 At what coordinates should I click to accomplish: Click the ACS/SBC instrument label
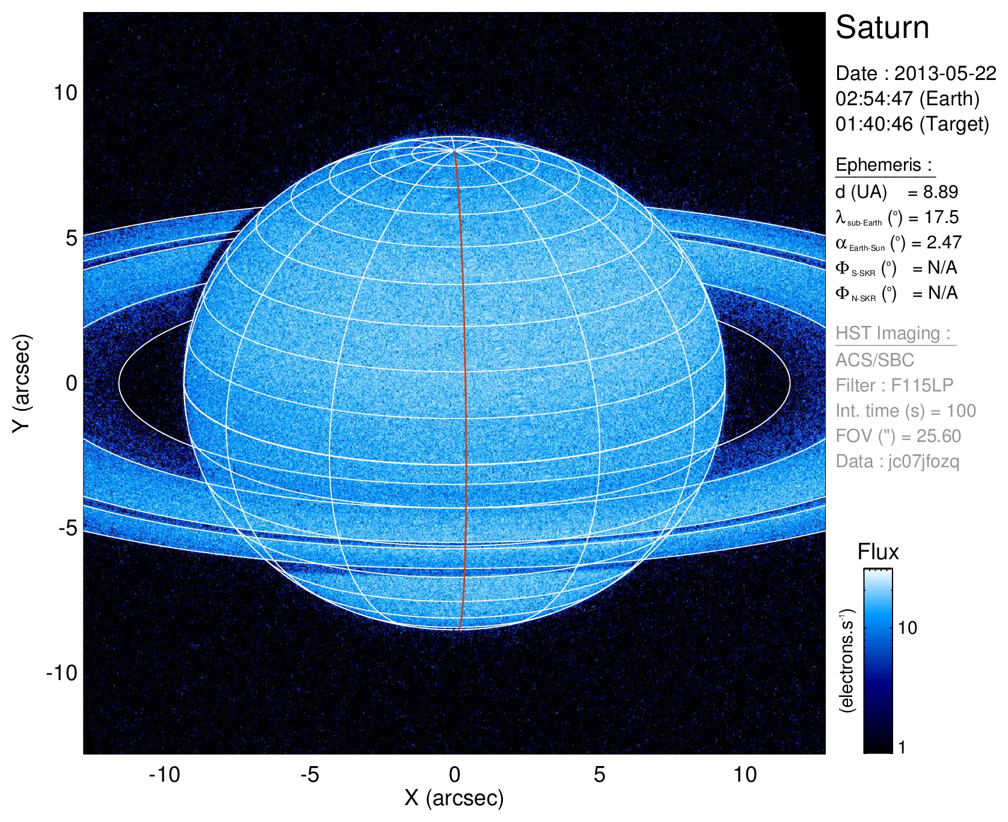[x=874, y=360]
